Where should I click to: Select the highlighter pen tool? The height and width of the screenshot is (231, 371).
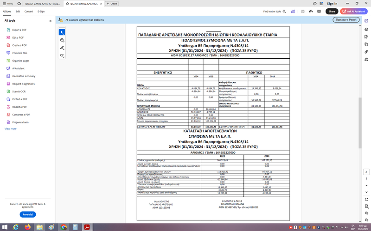click(x=62, y=48)
